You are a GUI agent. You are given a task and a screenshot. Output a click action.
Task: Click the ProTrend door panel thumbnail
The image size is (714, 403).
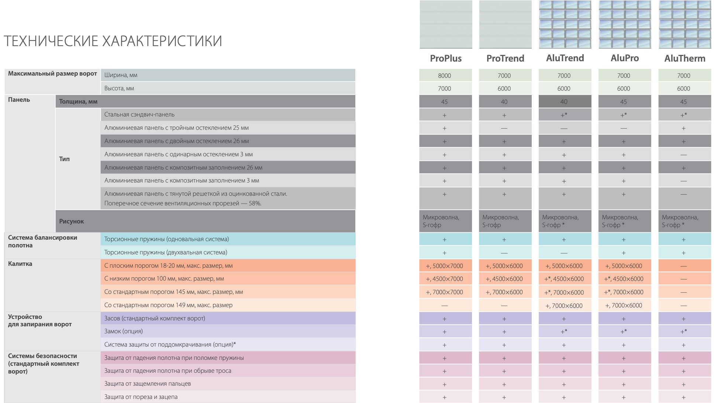[505, 24]
